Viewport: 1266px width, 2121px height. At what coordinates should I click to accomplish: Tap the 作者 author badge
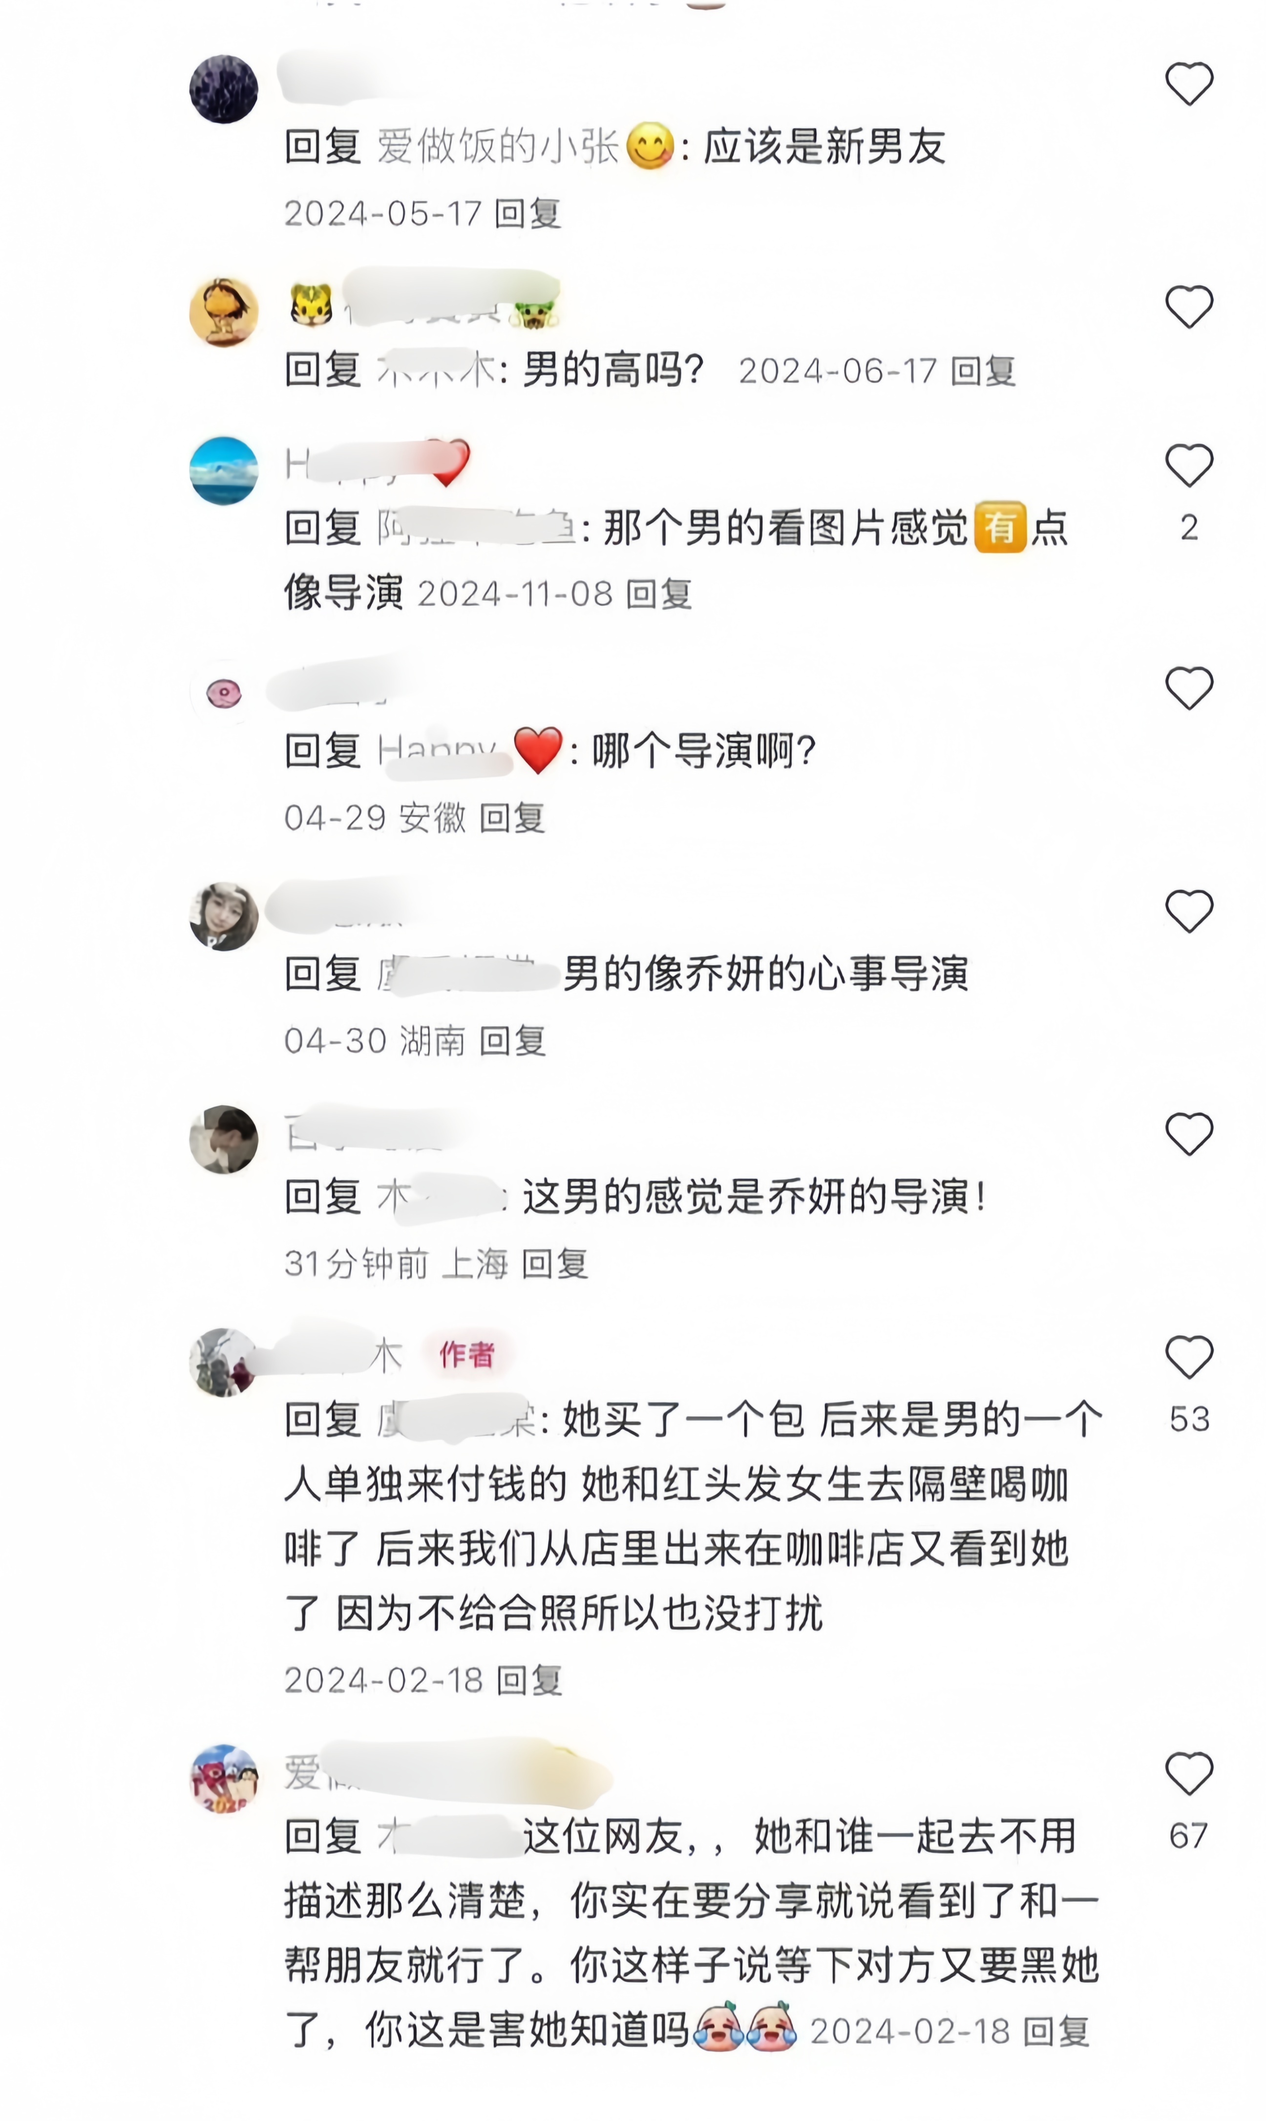tap(466, 1353)
